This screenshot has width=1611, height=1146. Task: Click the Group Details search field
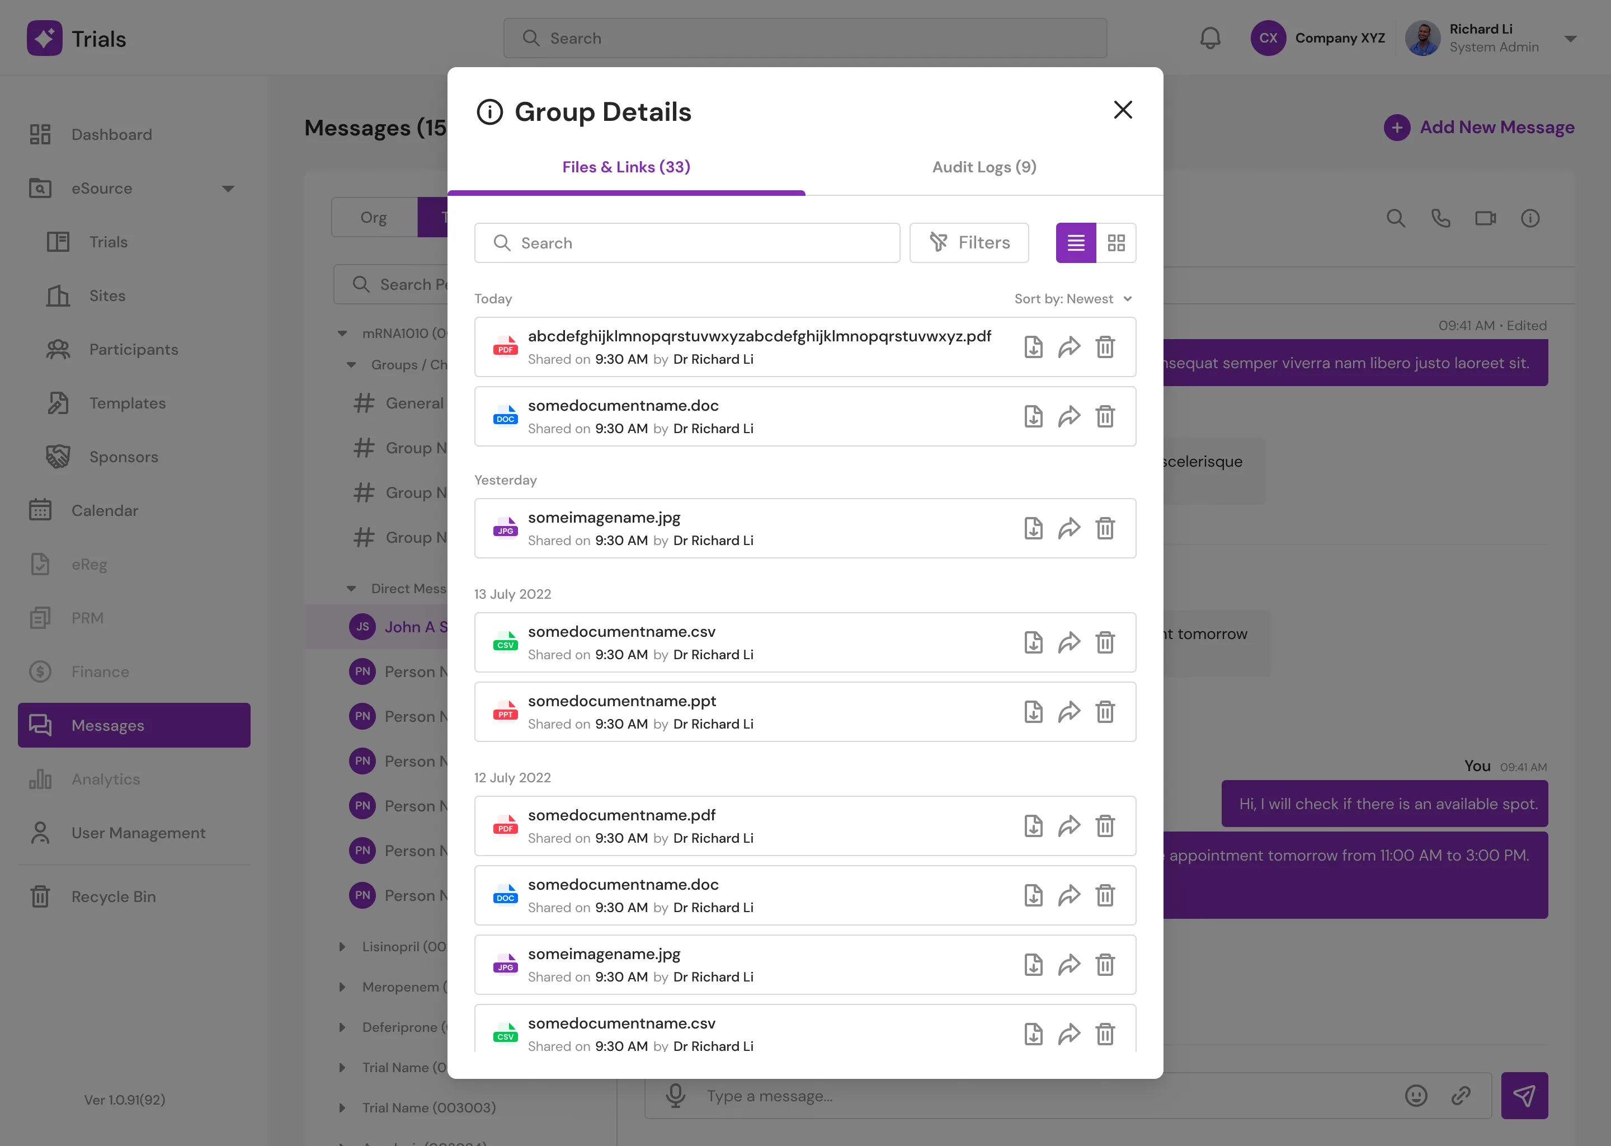coord(687,243)
